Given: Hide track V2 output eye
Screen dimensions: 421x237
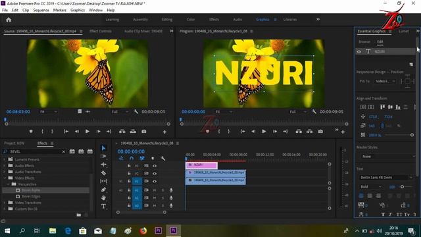Looking at the screenshot, I should [155, 174].
